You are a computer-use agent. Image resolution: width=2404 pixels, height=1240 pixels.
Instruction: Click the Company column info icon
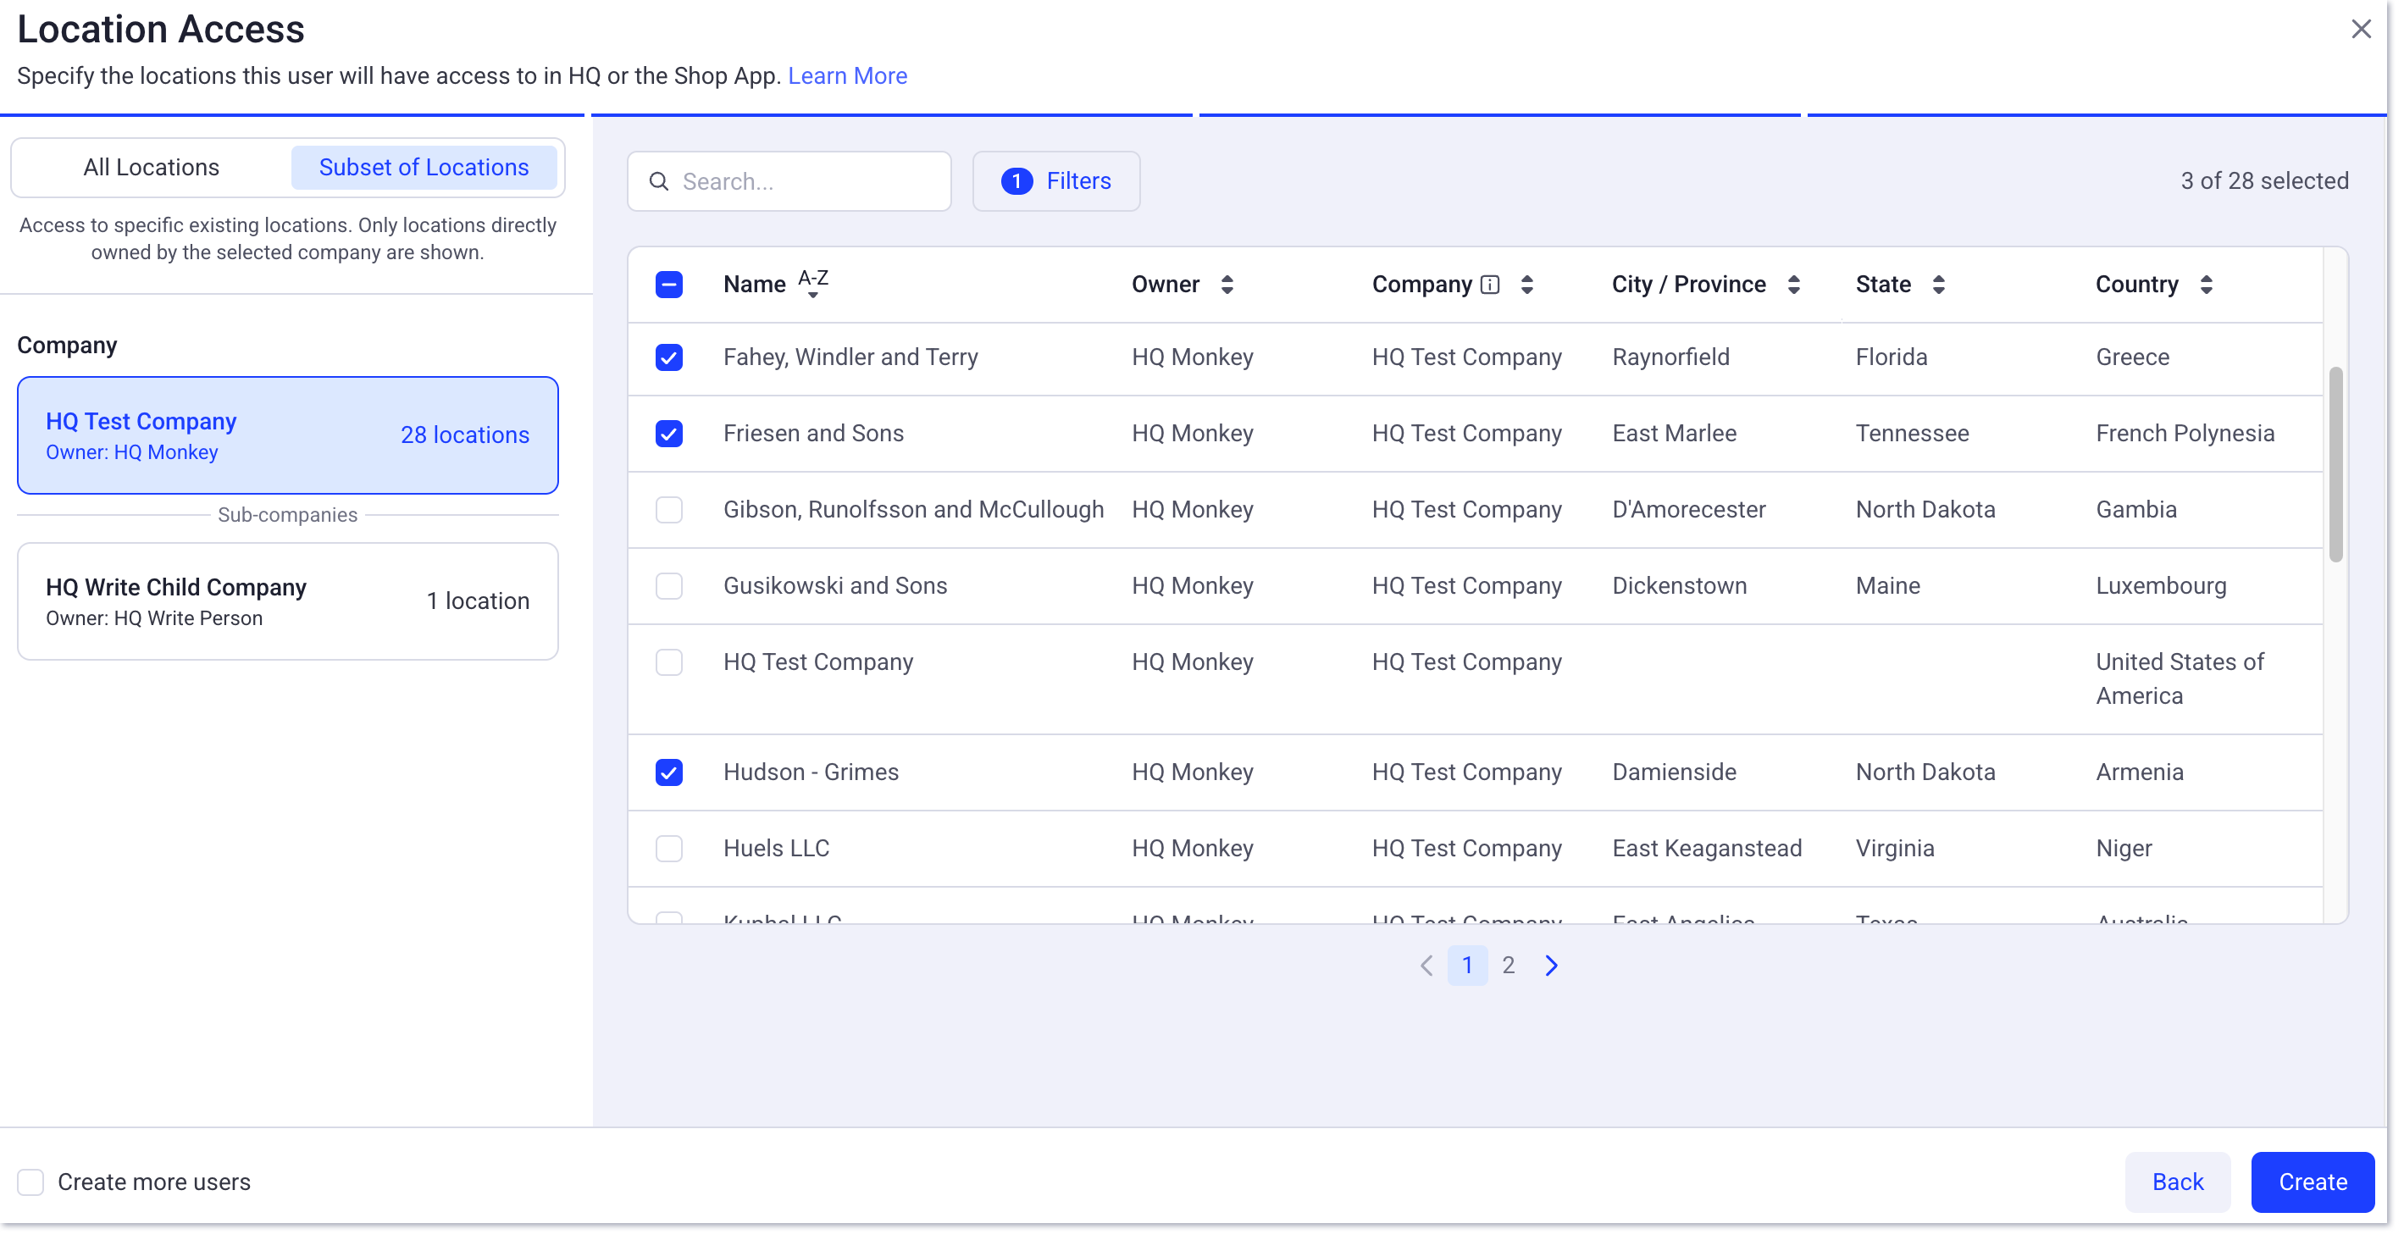point(1490,285)
